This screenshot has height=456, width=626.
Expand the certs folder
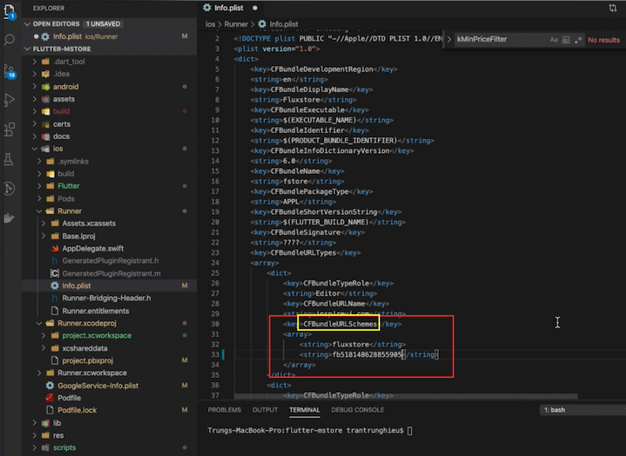coord(35,124)
